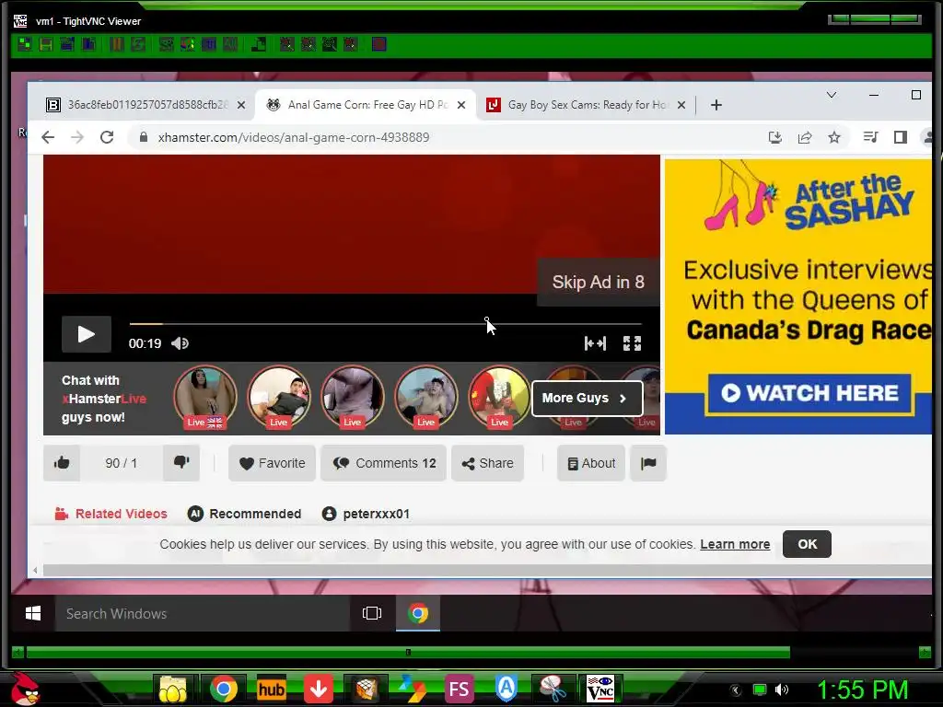The width and height of the screenshot is (943, 707).
Task: Switch to the Gay Boy Sex Cams tab
Action: click(587, 105)
